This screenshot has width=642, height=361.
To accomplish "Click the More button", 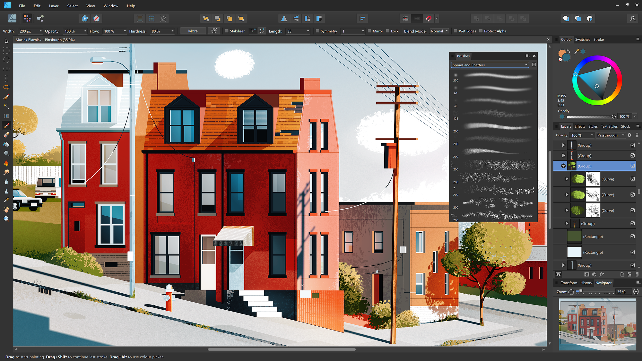I will coord(193,31).
